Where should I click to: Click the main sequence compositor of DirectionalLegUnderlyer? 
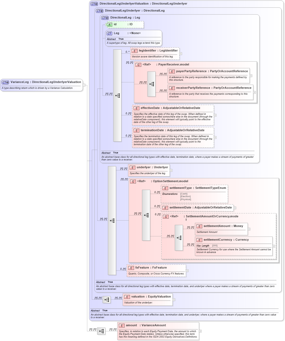pyautogui.click(x=112, y=221)
